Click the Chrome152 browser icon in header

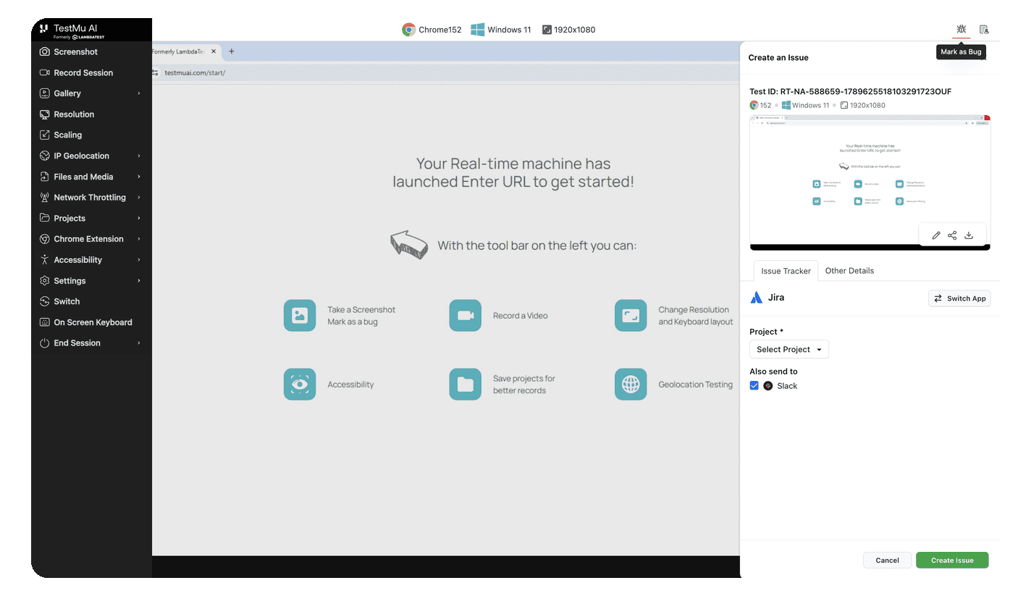[409, 30]
